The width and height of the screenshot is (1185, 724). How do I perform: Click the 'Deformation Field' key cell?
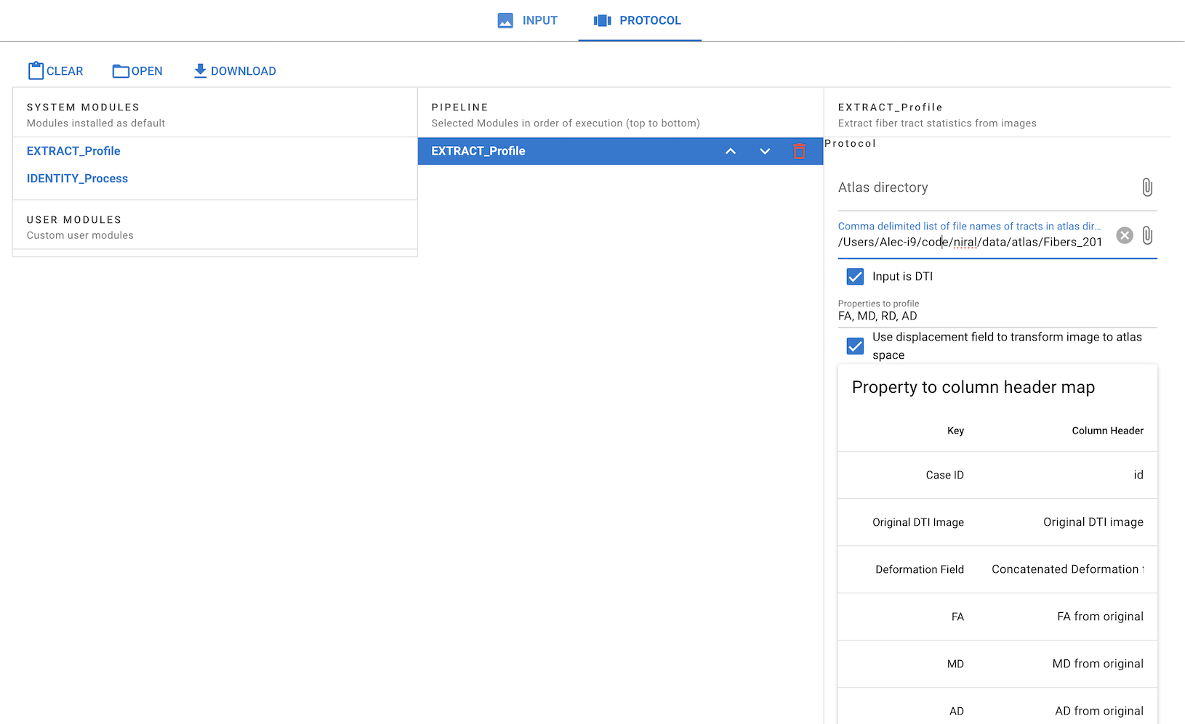pyautogui.click(x=920, y=569)
